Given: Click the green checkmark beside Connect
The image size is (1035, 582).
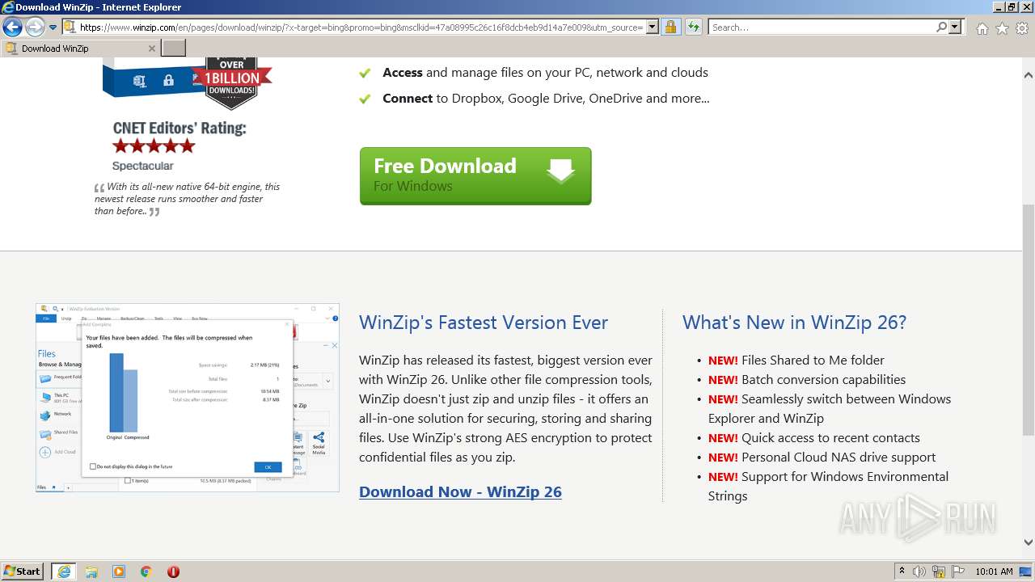Looking at the screenshot, I should (365, 99).
